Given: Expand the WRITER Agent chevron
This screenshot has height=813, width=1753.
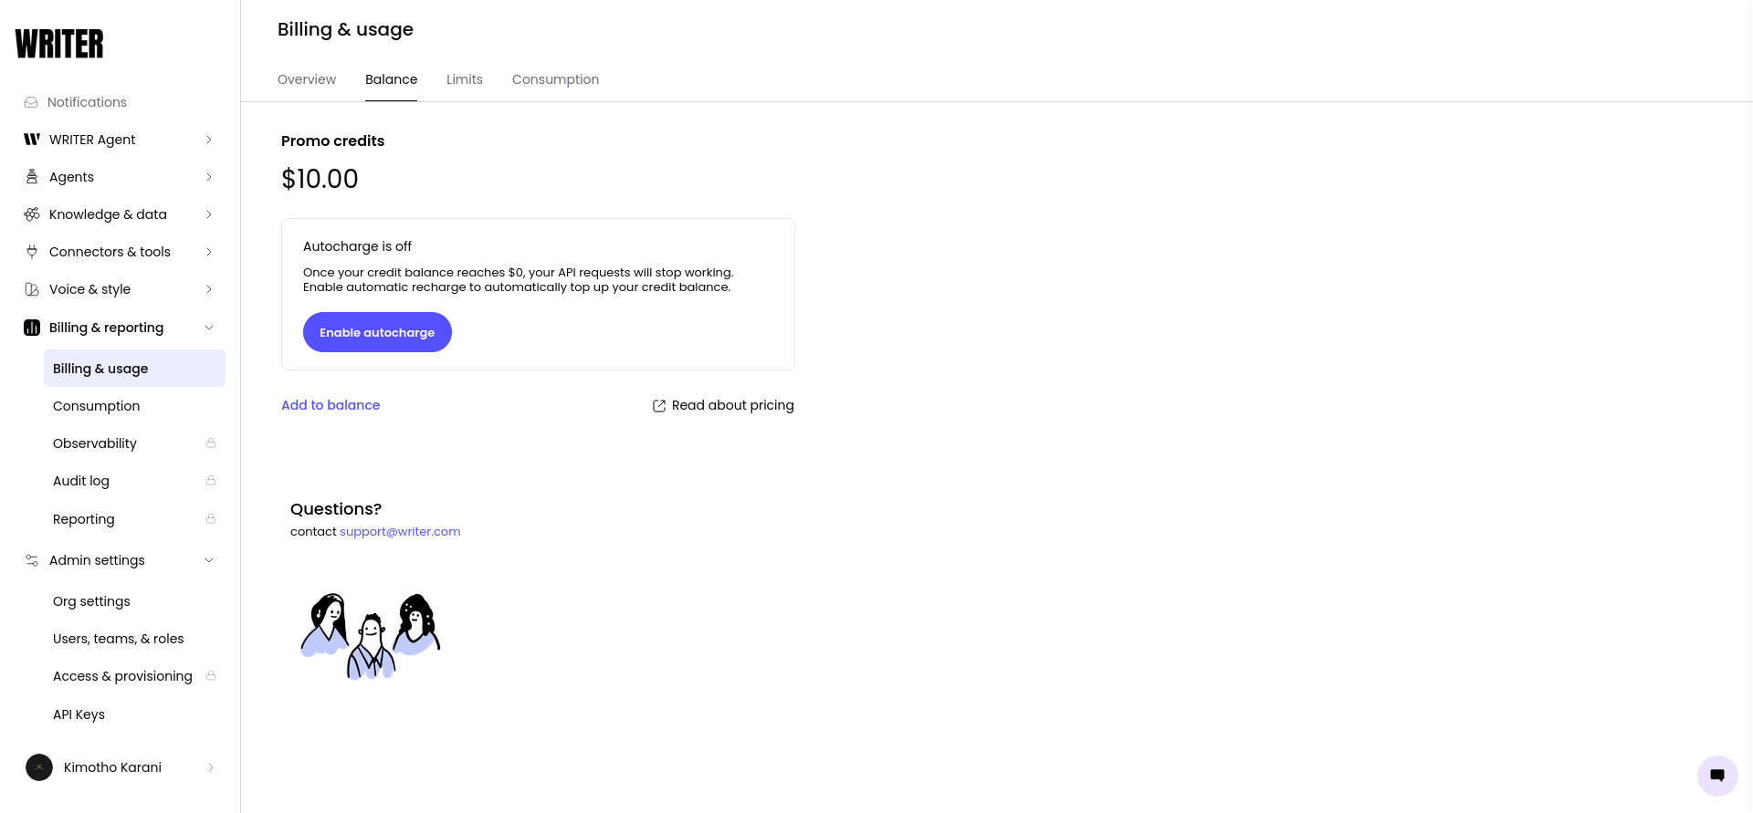Looking at the screenshot, I should tap(209, 140).
